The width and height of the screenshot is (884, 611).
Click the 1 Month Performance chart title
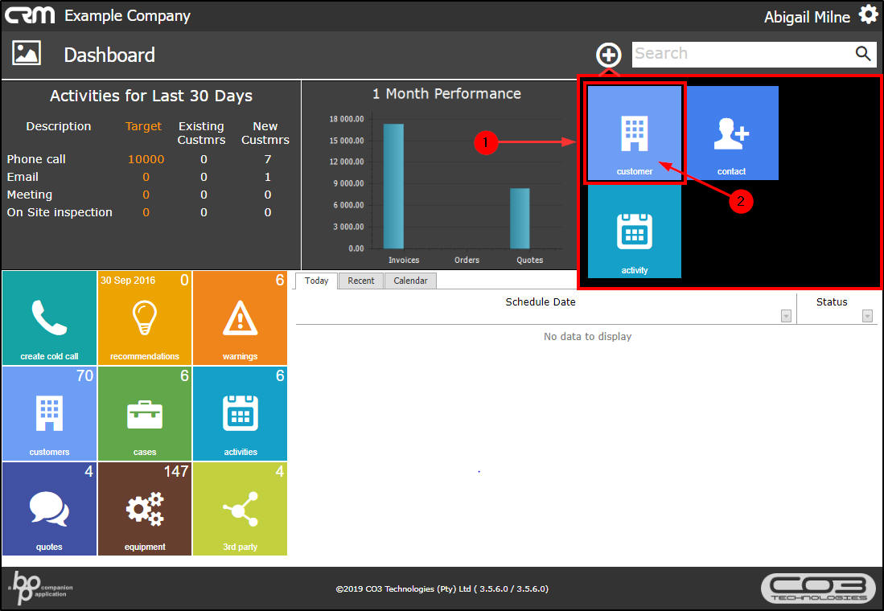click(446, 93)
